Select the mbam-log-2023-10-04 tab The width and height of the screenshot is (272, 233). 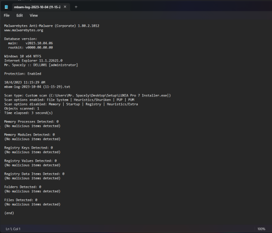37,7
